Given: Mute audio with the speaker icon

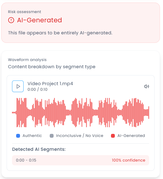Looking at the screenshot, I should point(146,86).
